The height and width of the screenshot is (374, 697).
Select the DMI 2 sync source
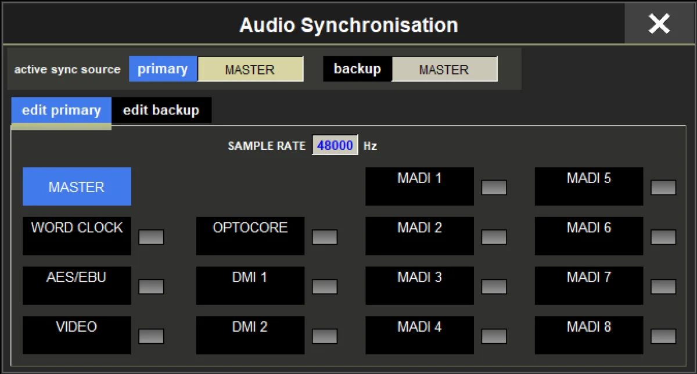(x=250, y=335)
